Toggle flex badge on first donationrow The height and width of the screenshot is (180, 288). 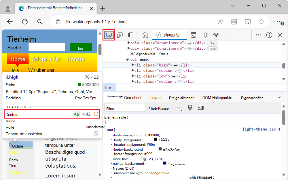tap(213, 43)
